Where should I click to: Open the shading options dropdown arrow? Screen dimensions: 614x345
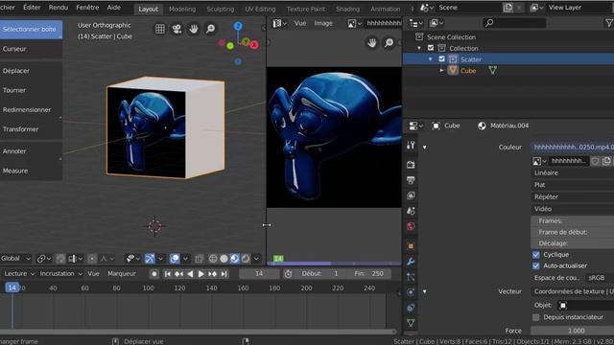click(256, 259)
